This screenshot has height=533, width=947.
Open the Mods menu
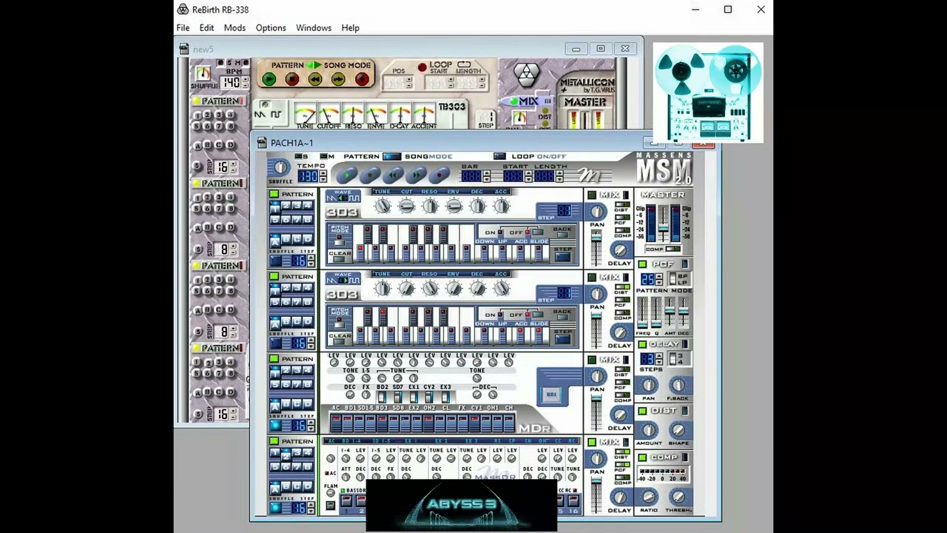(x=235, y=28)
